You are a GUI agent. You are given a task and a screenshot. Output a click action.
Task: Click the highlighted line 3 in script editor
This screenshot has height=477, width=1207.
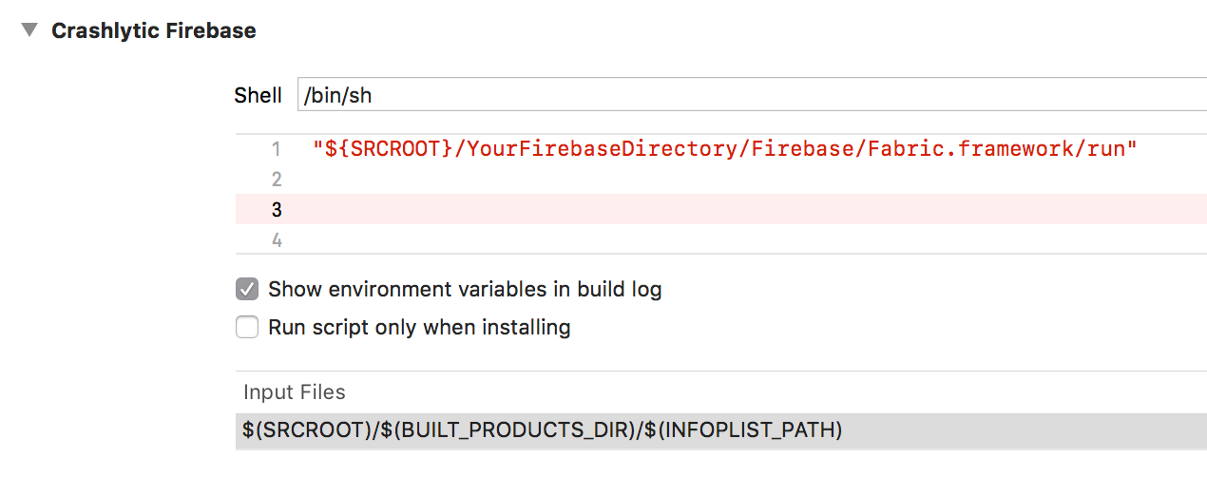[x=721, y=210]
